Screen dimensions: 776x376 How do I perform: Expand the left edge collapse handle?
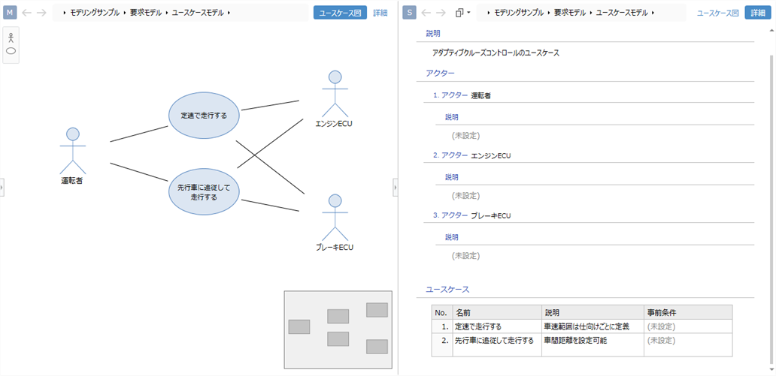tap(2, 187)
